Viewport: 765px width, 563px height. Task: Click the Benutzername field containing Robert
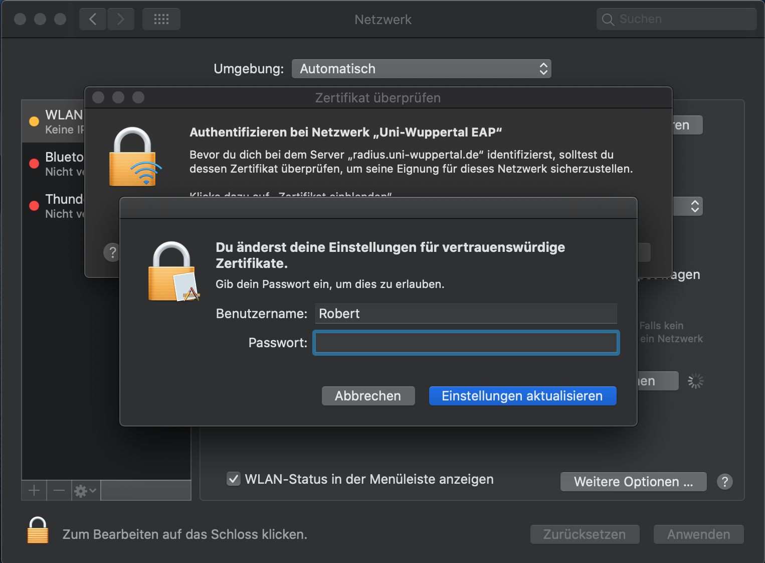pyautogui.click(x=466, y=314)
